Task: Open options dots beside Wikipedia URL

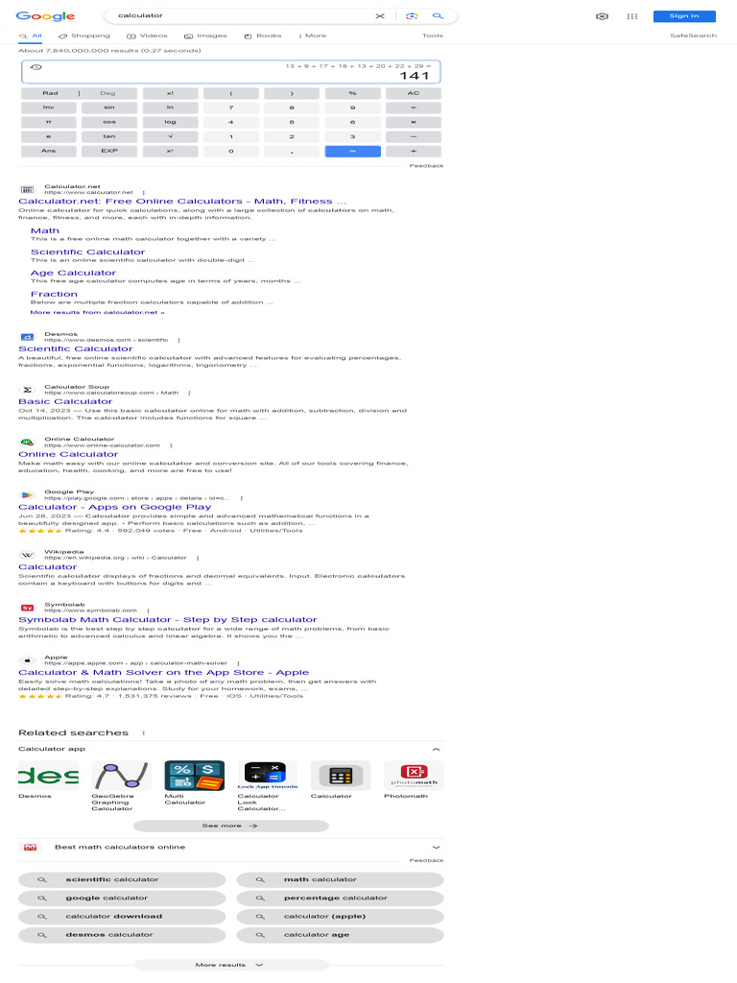Action: [198, 558]
